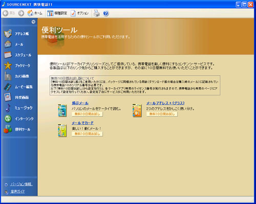The height and width of the screenshot is (204, 256).
Task: Click 無料10日間お試し button under メールアドレス＋
Action: pyautogui.click(x=162, y=114)
